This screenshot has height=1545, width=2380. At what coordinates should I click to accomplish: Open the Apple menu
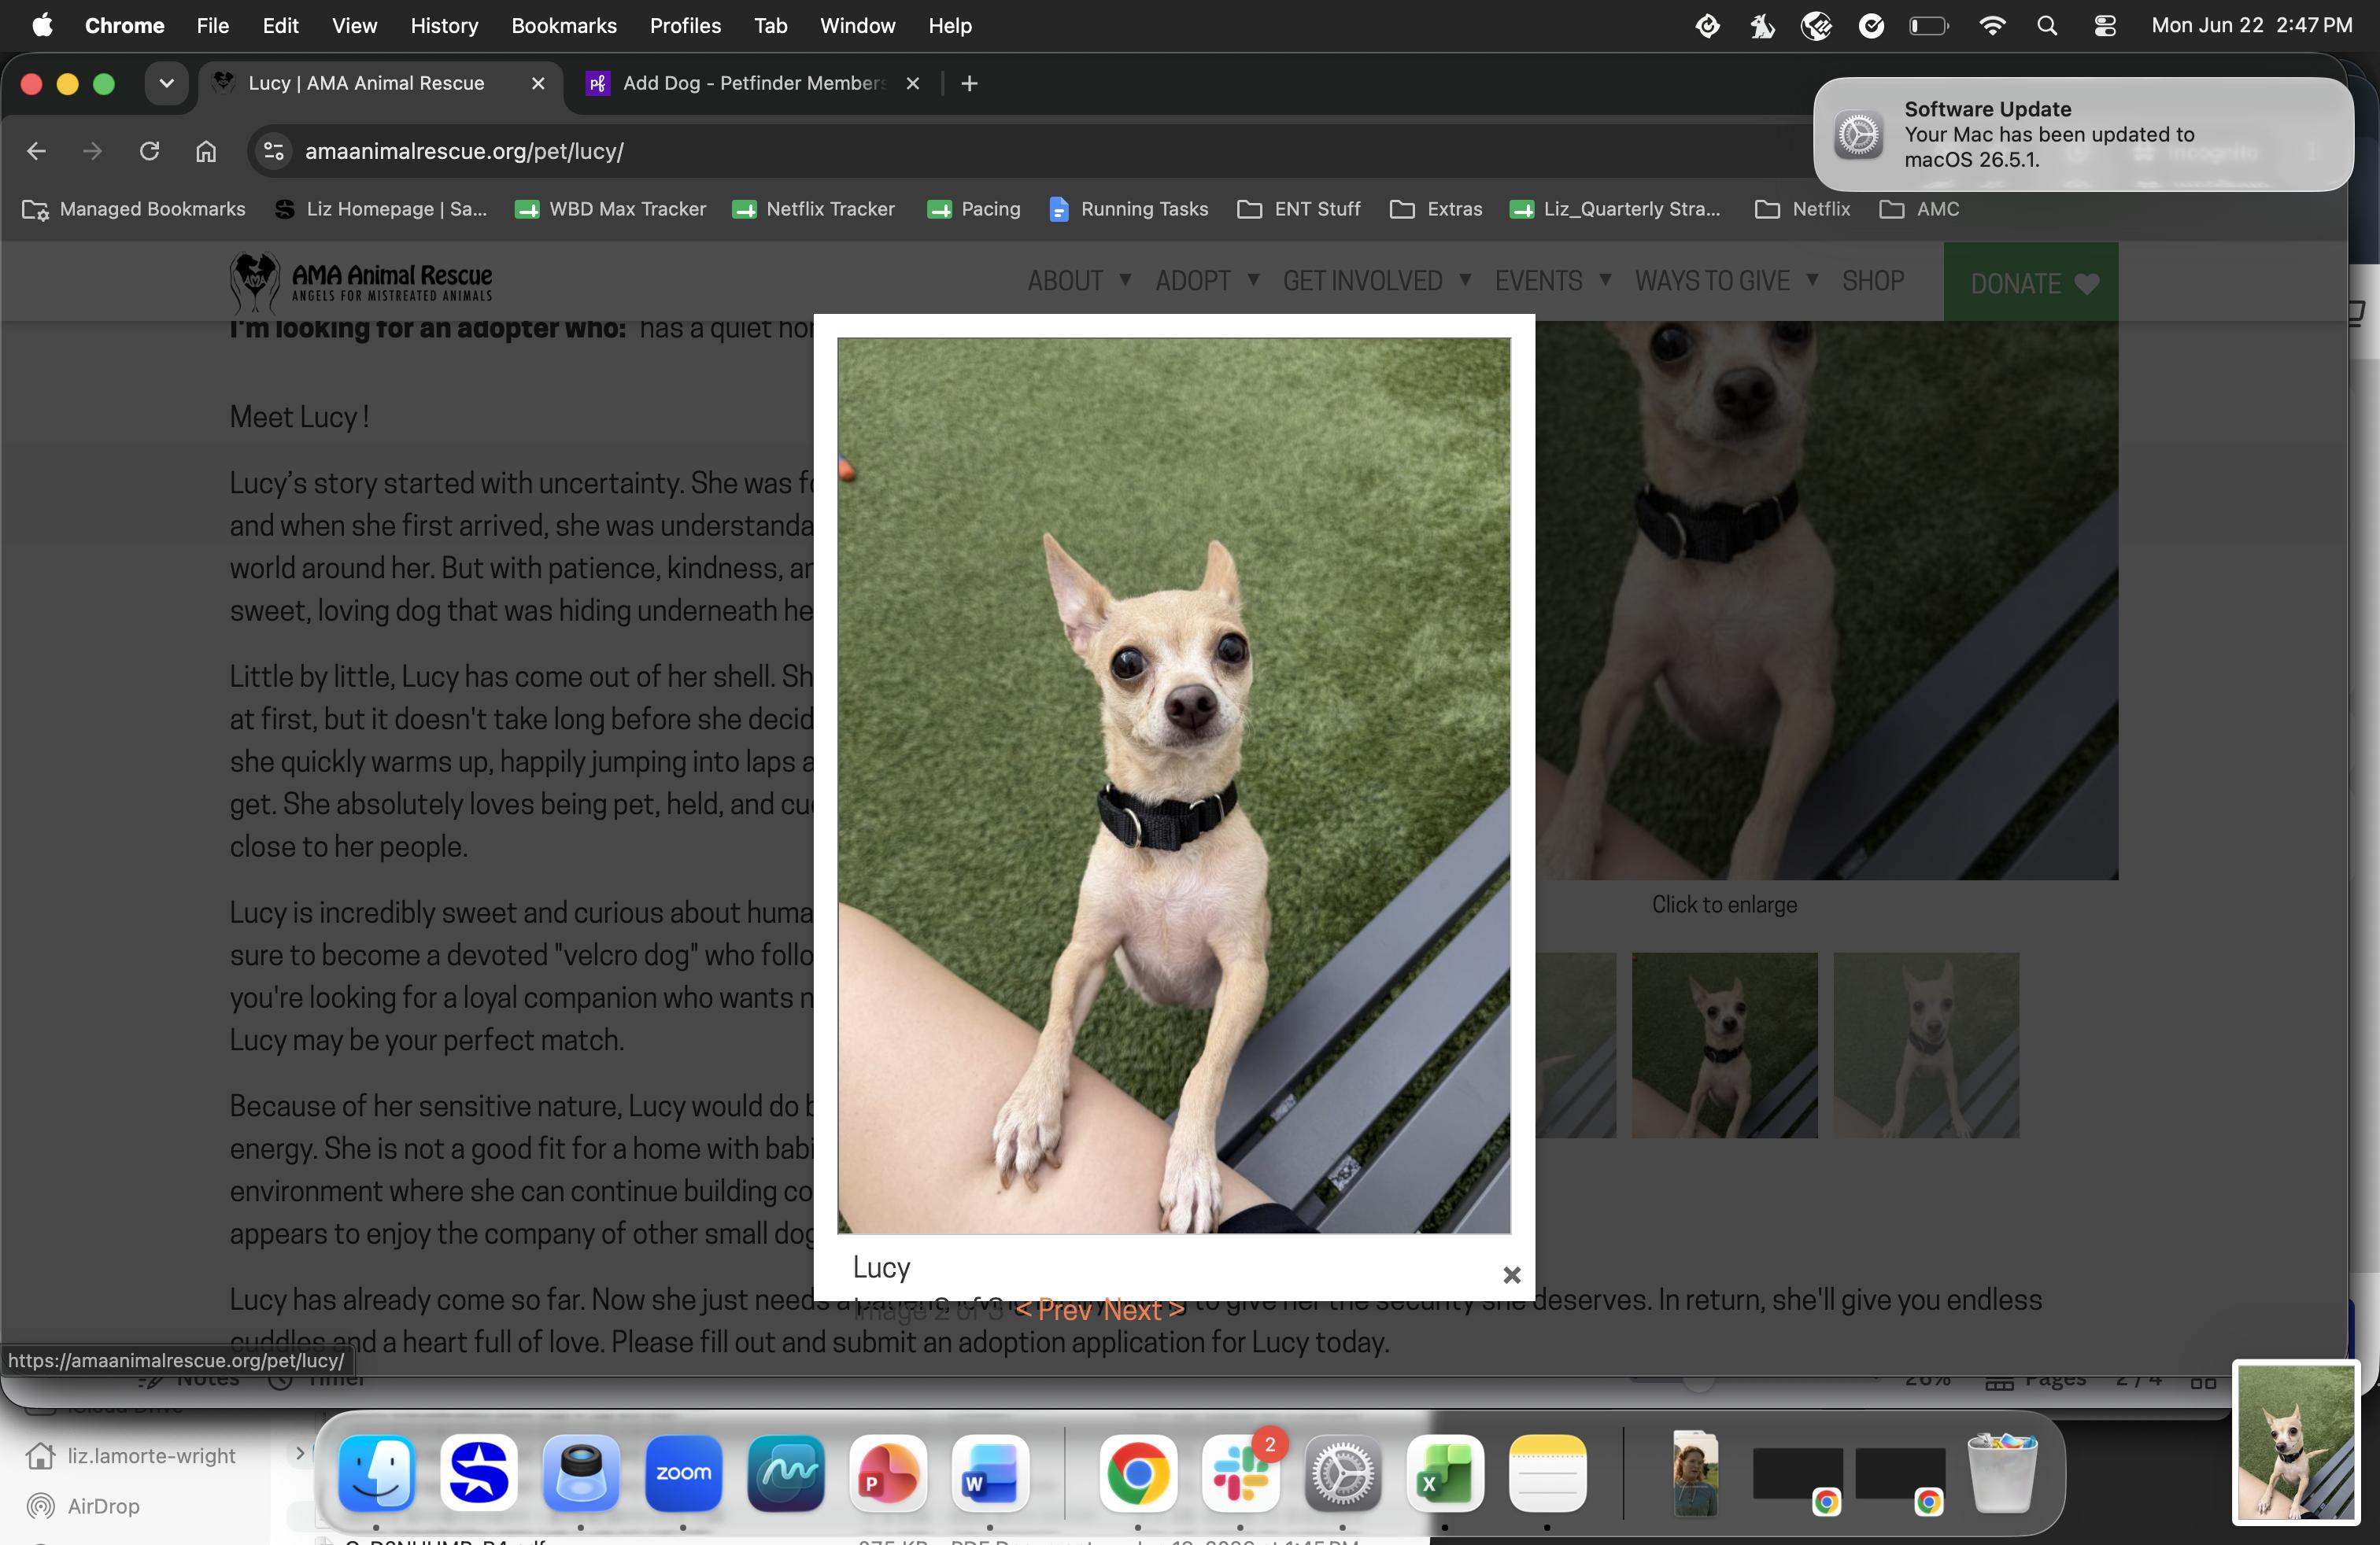point(42,25)
